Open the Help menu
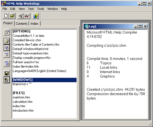153x127 pixels. (64, 9)
